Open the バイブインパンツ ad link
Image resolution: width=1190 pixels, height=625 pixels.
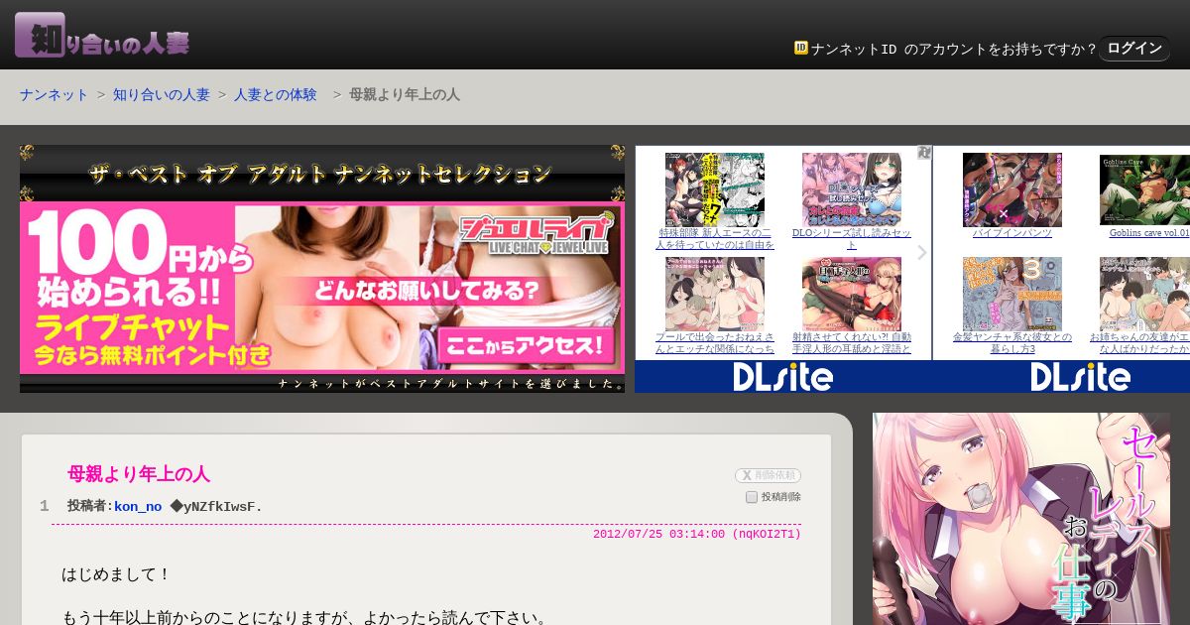coord(1012,233)
